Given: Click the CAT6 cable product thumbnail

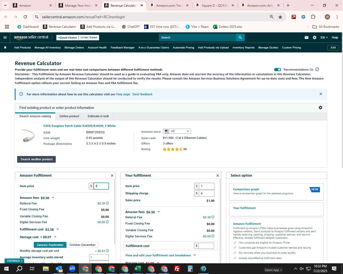Looking at the screenshot, I should (x=28, y=136).
